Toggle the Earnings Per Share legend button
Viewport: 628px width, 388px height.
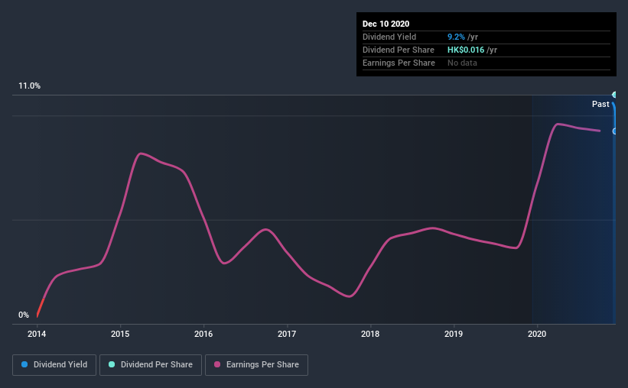click(x=256, y=365)
